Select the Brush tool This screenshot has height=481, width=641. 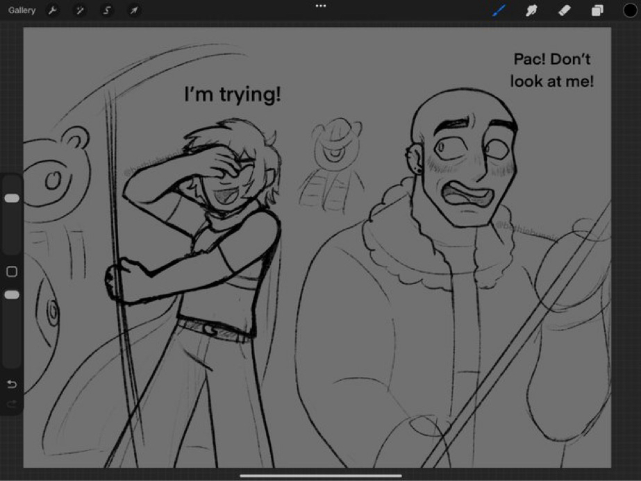tap(498, 10)
